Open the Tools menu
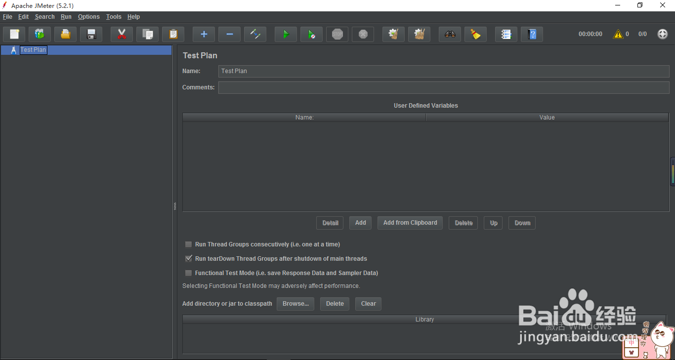The height and width of the screenshot is (360, 675). tap(114, 17)
